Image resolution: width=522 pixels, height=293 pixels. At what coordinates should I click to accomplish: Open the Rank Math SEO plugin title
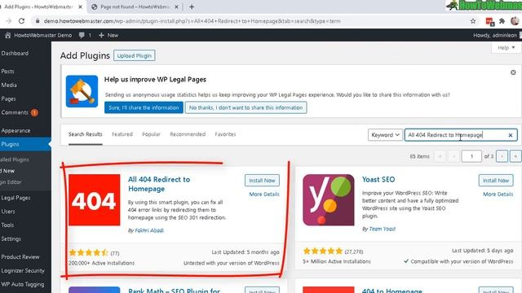pyautogui.click(x=174, y=291)
